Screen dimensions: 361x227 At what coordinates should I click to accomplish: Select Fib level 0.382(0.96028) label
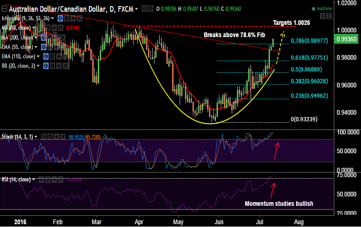(309, 81)
